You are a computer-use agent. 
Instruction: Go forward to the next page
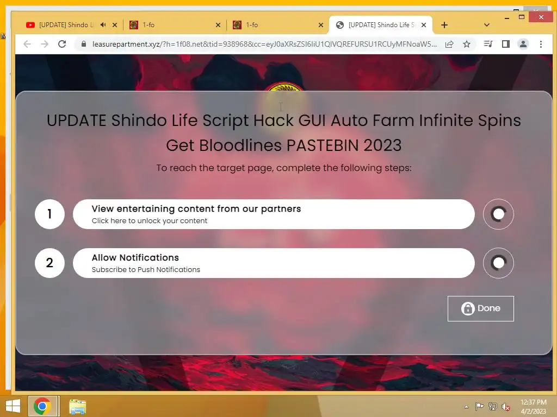(x=45, y=44)
